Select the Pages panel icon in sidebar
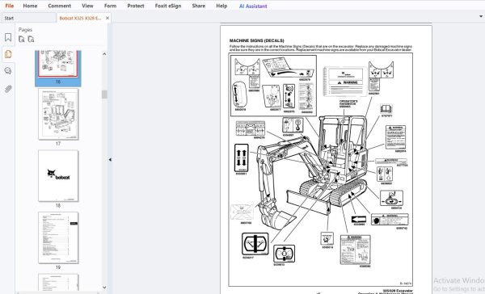The height and width of the screenshot is (294, 485). pos(8,54)
